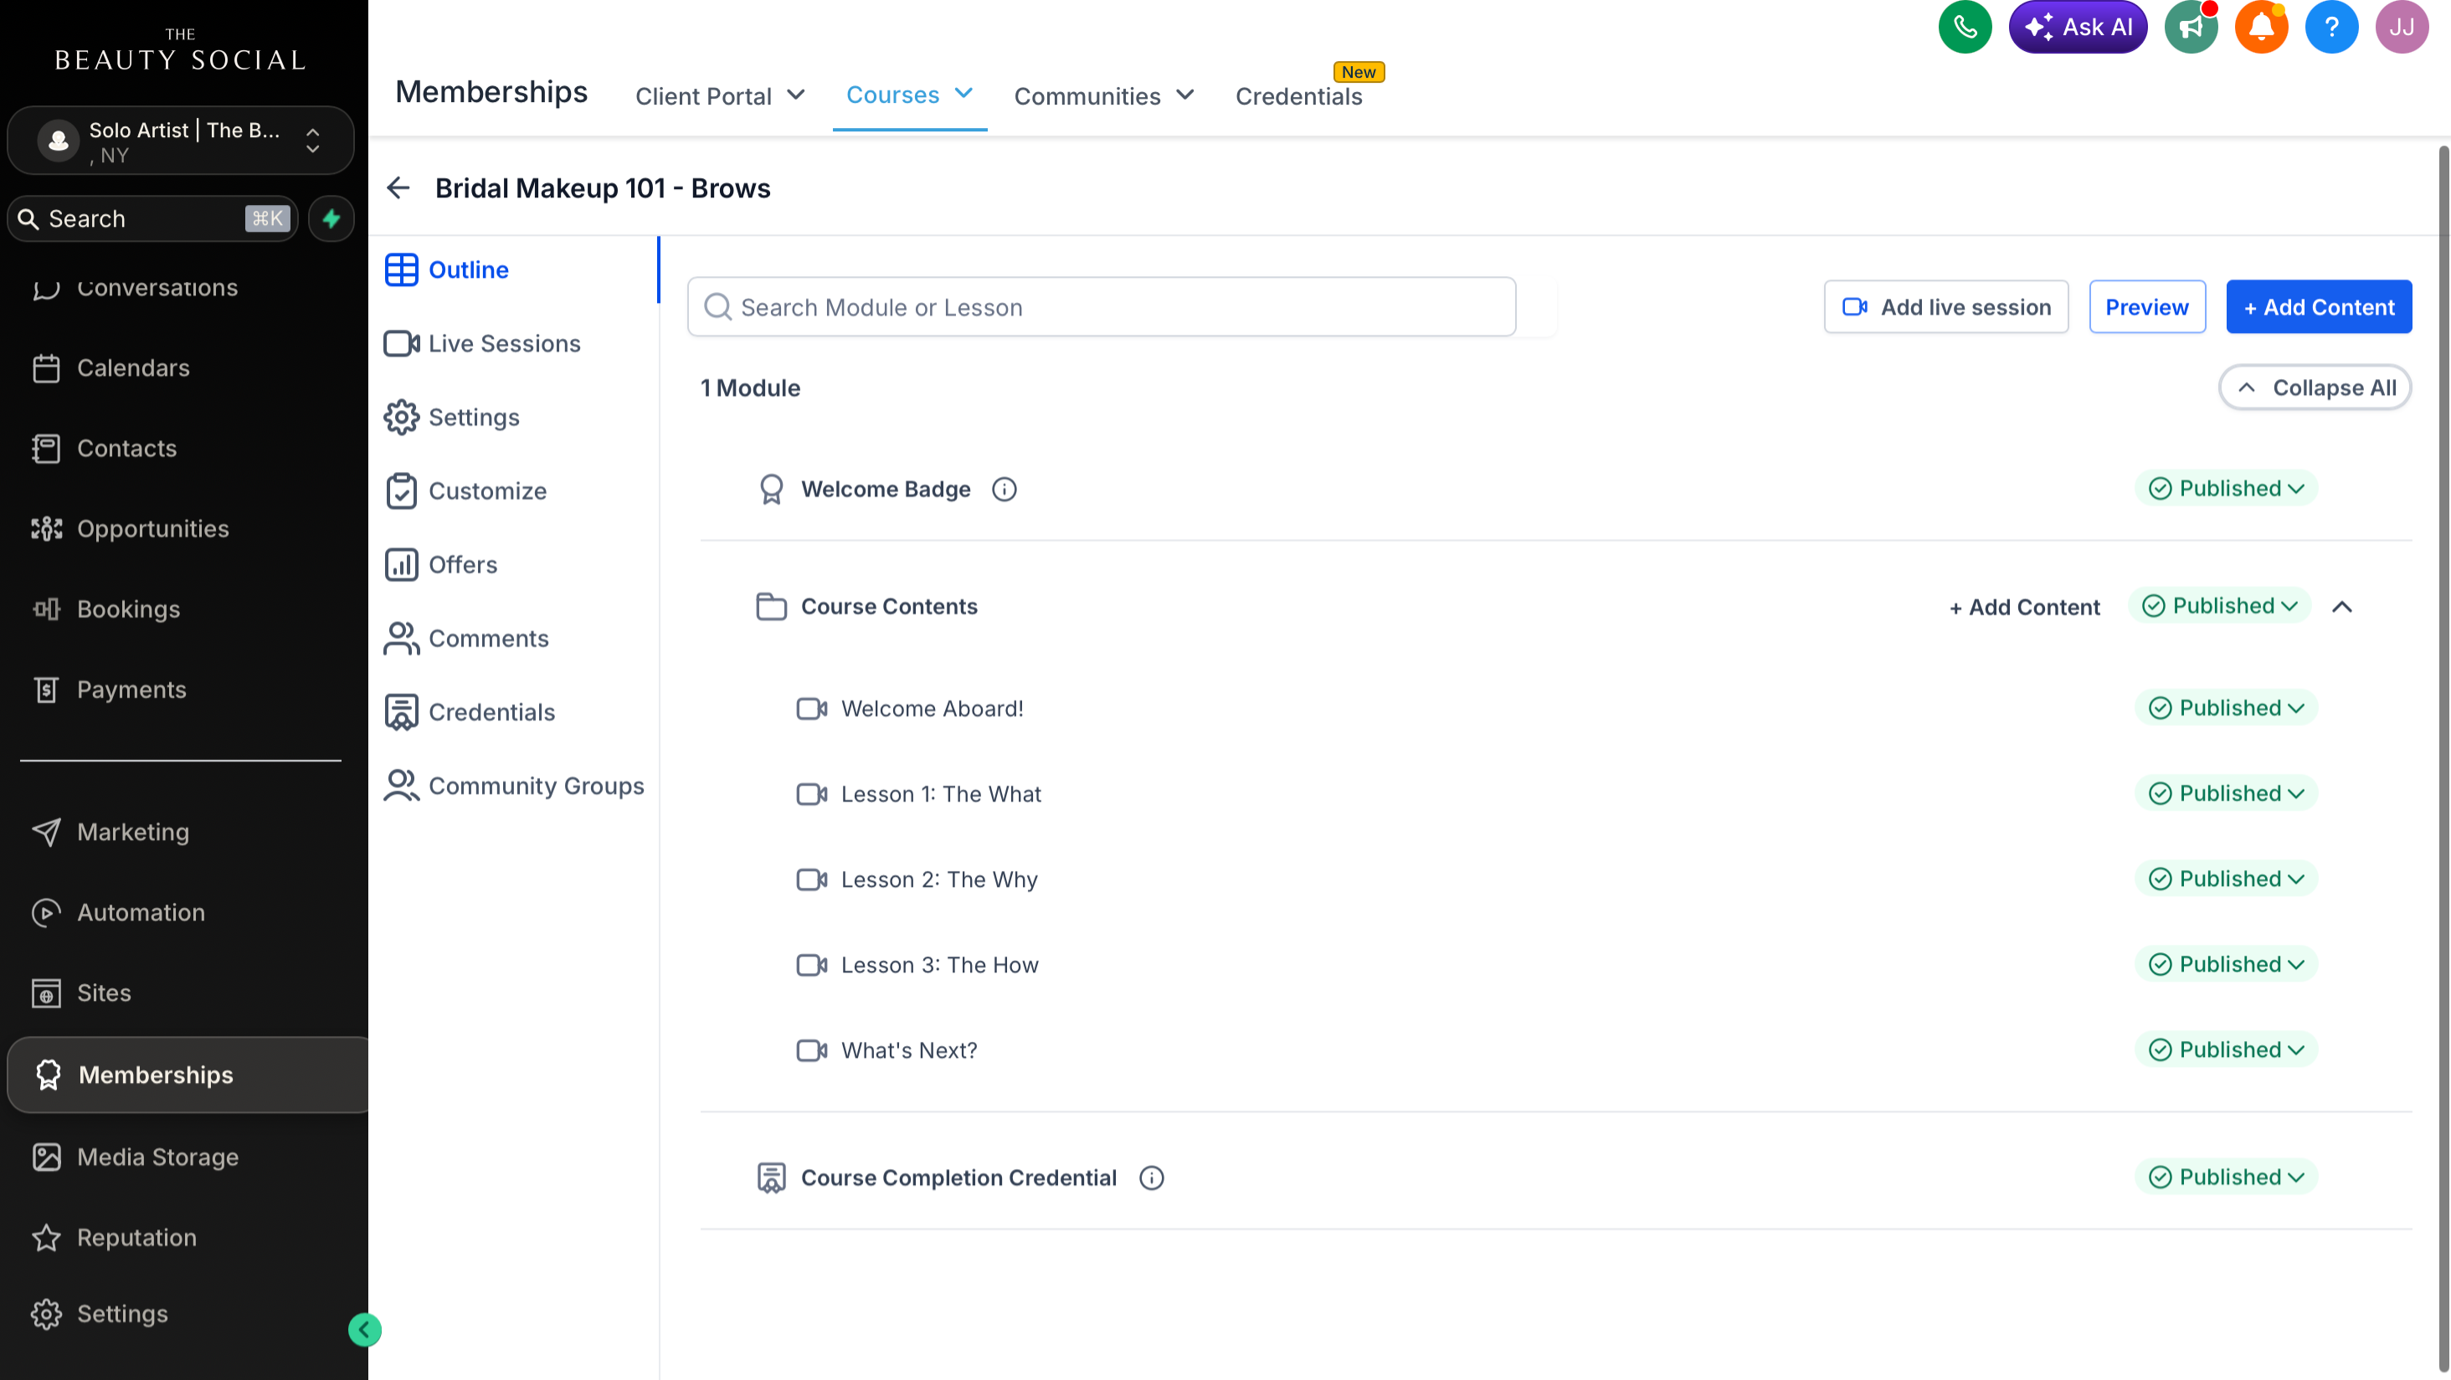This screenshot has height=1380, width=2451.
Task: Click the sidebar Search box
Action: click(x=152, y=218)
